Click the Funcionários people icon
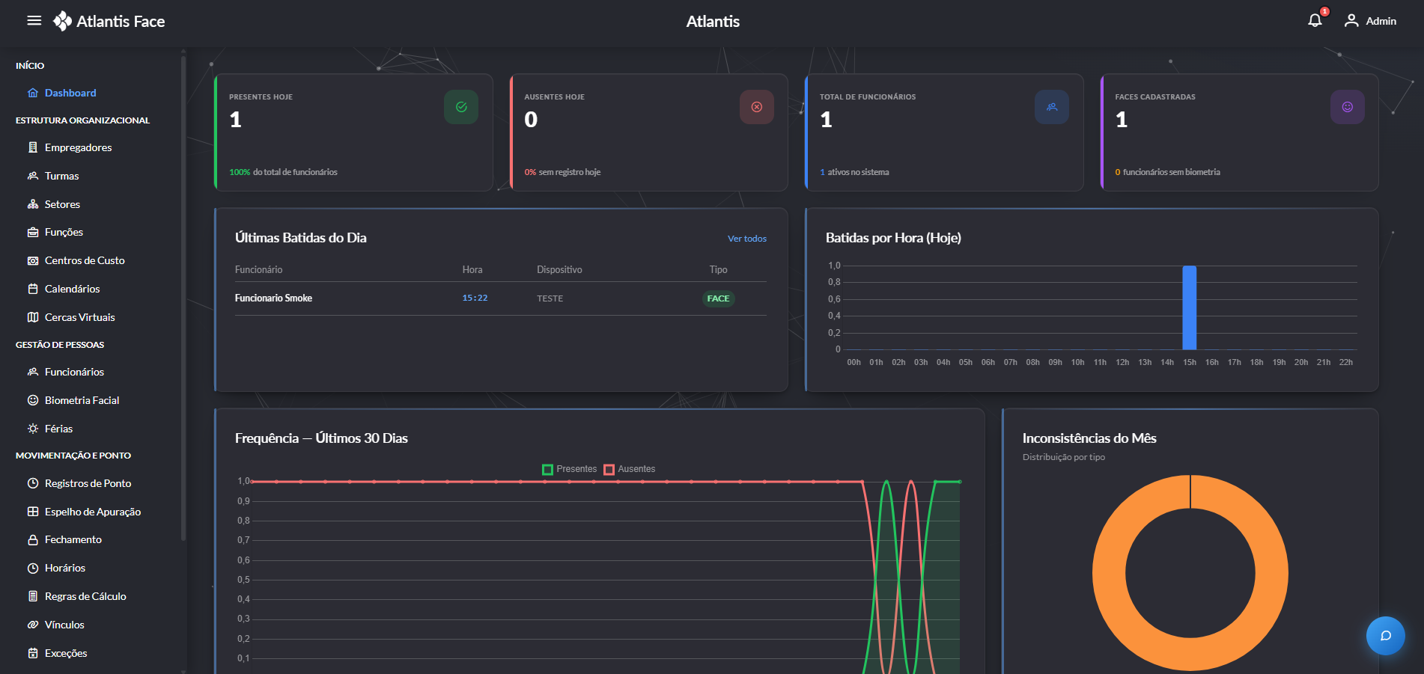 point(33,372)
